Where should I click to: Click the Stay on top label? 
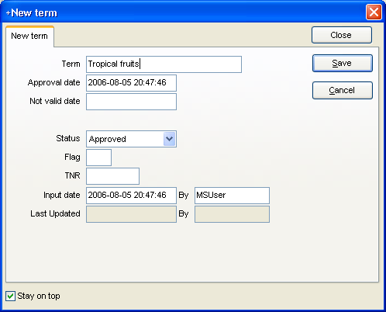[x=39, y=296]
